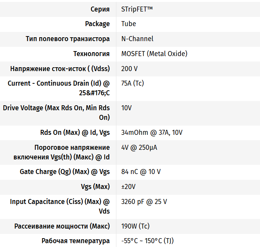Select the -55°C ~ 150°C (TJ) value

(x=147, y=241)
